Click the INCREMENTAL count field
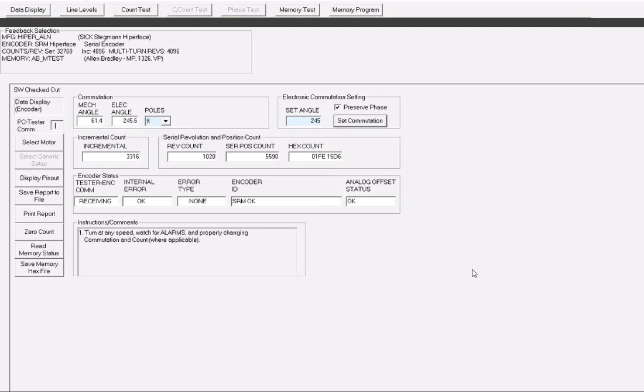644x392 pixels. click(x=111, y=157)
